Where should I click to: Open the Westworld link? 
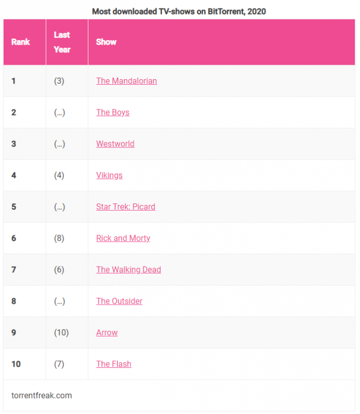pos(115,144)
